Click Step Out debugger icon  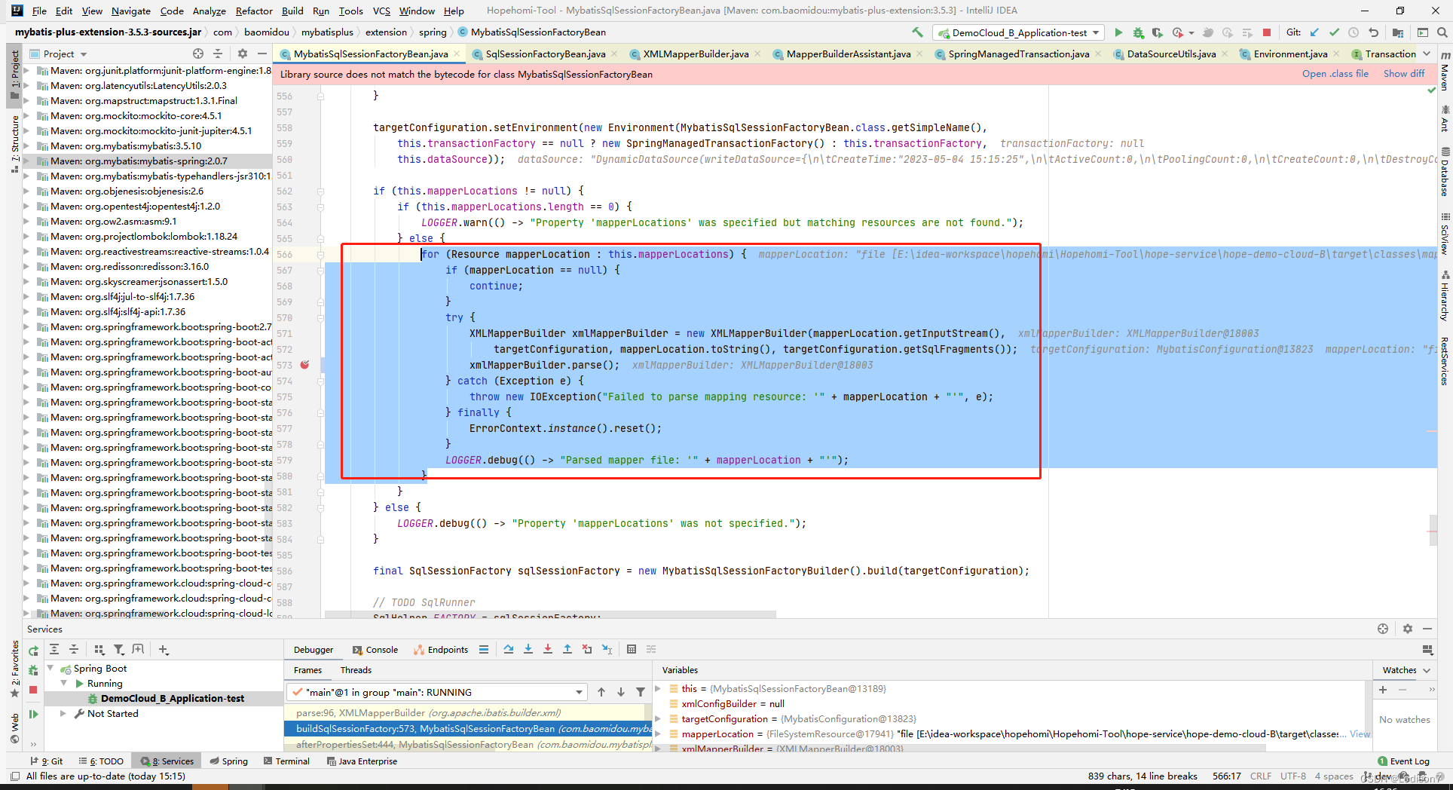(567, 649)
